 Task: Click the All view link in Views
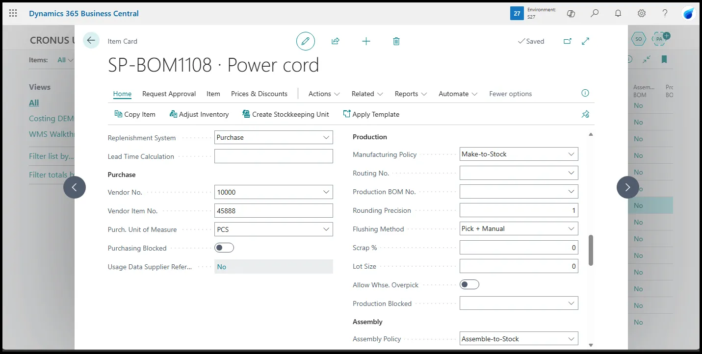tap(34, 102)
